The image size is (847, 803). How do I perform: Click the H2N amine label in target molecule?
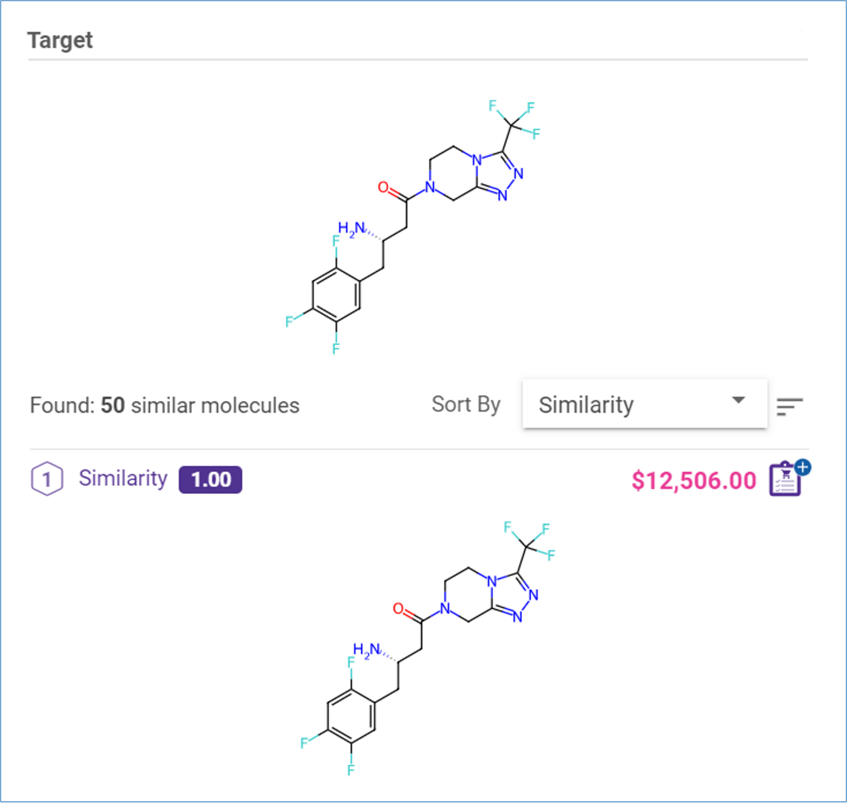click(351, 230)
